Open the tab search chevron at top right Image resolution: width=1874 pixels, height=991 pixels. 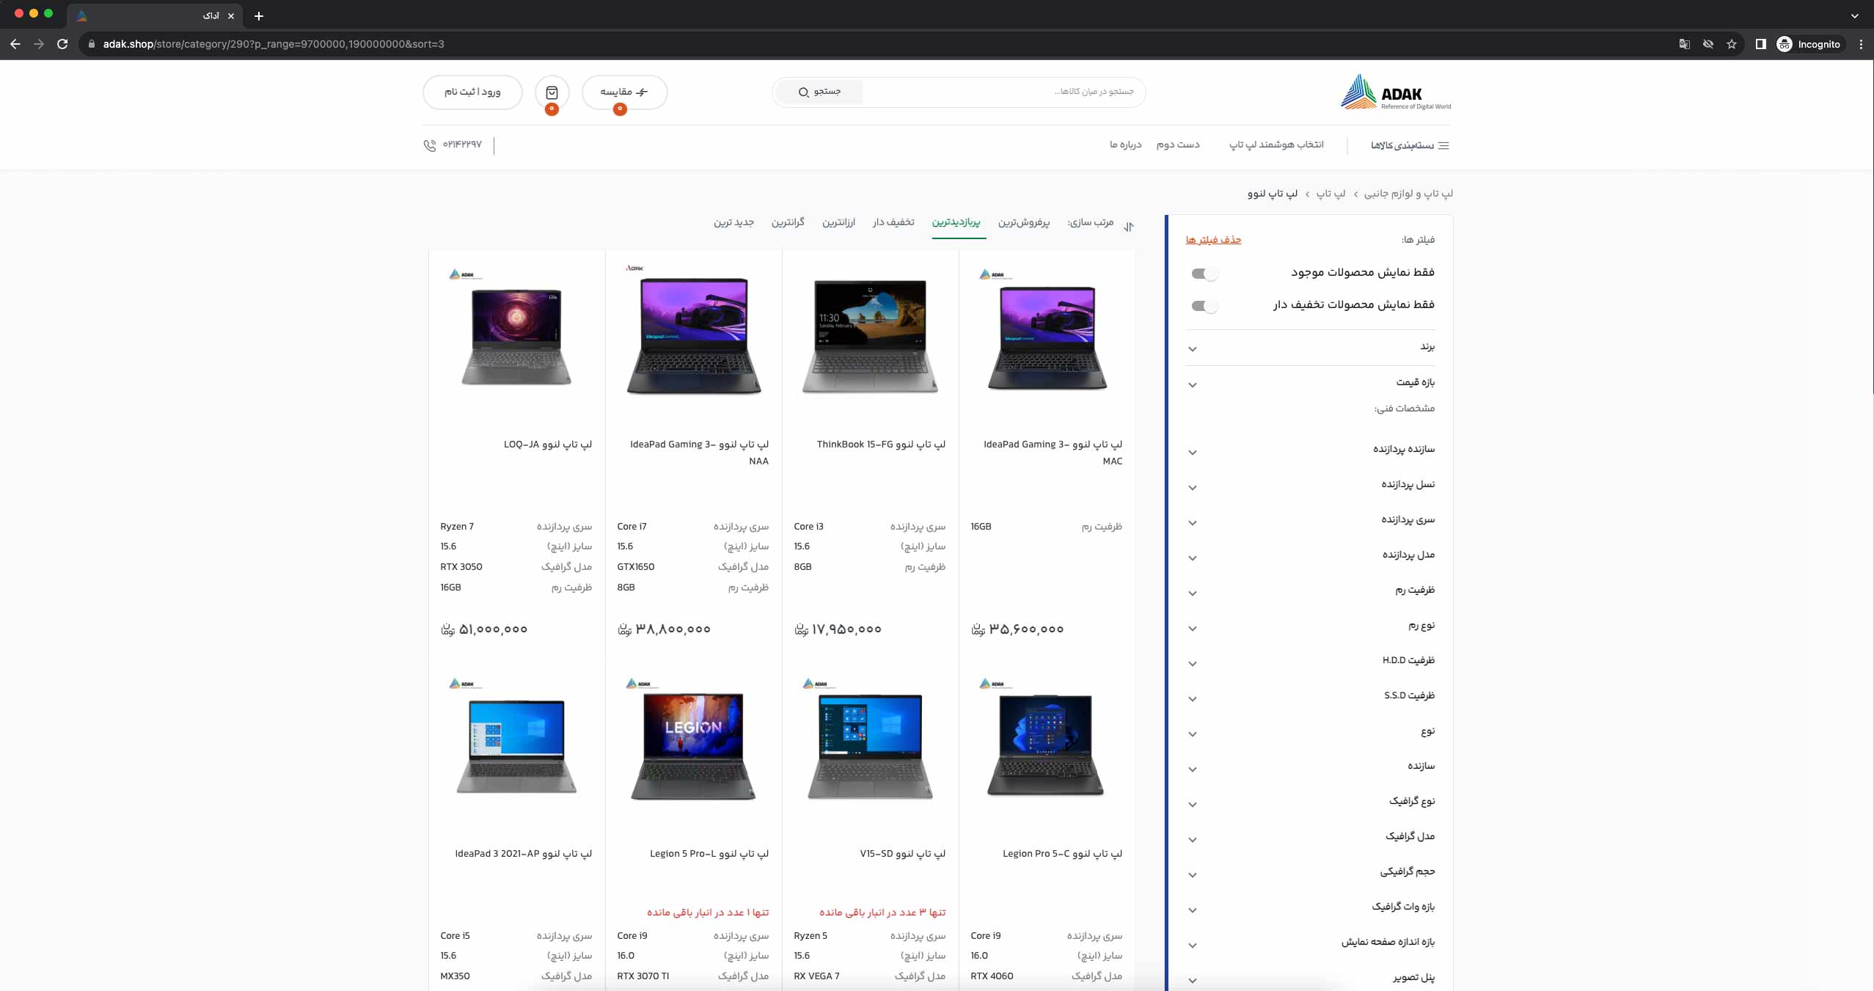[1855, 15]
